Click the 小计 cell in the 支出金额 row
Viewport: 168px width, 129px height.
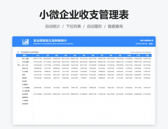(38, 62)
